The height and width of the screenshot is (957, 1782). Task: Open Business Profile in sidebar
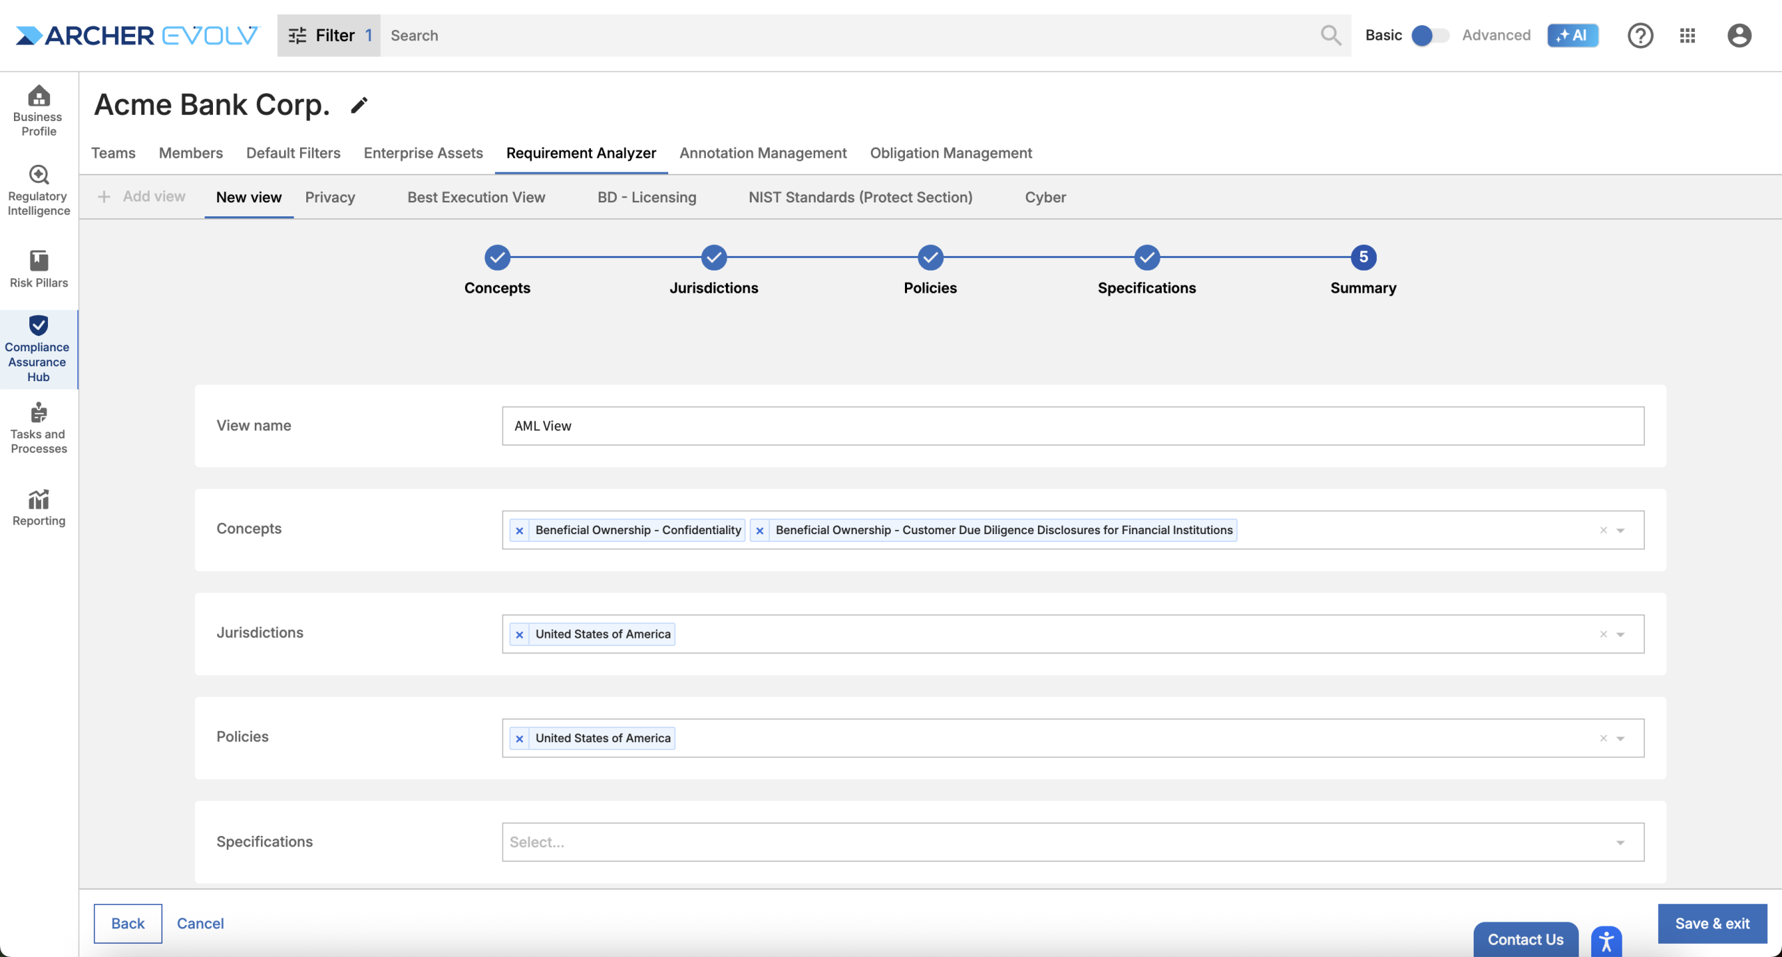tap(38, 111)
